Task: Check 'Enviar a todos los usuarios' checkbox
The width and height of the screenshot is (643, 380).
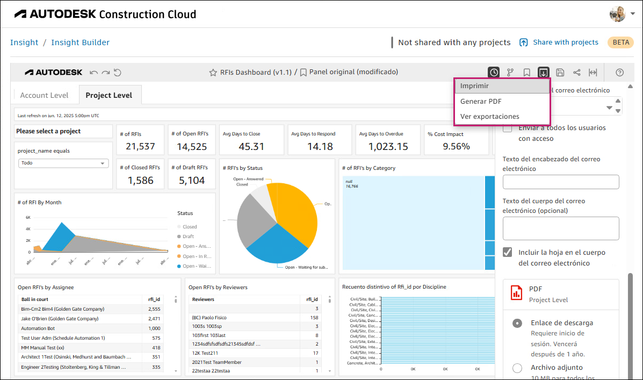Action: tap(507, 128)
